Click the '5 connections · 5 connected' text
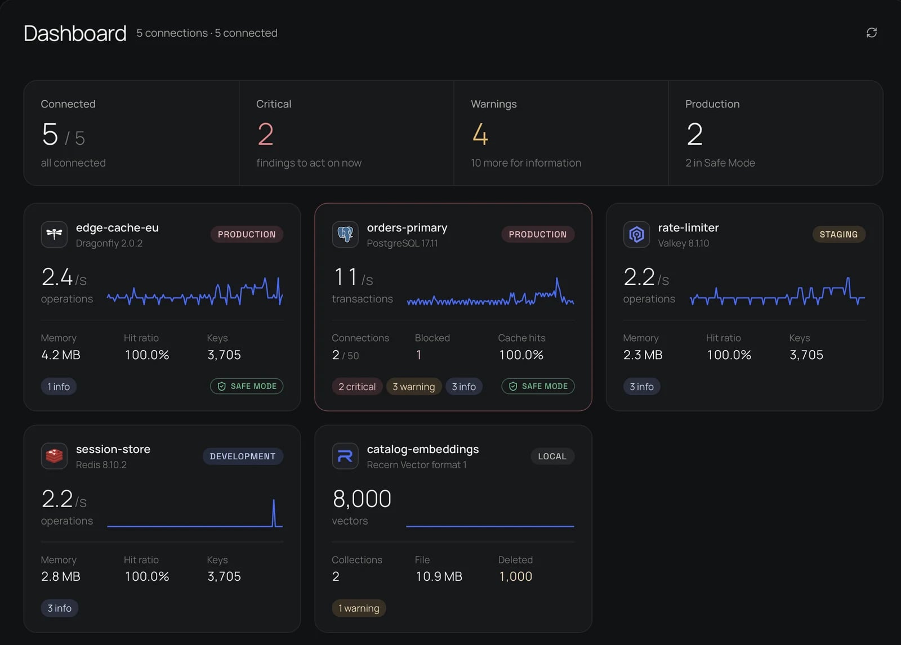This screenshot has width=901, height=645. [x=207, y=33]
